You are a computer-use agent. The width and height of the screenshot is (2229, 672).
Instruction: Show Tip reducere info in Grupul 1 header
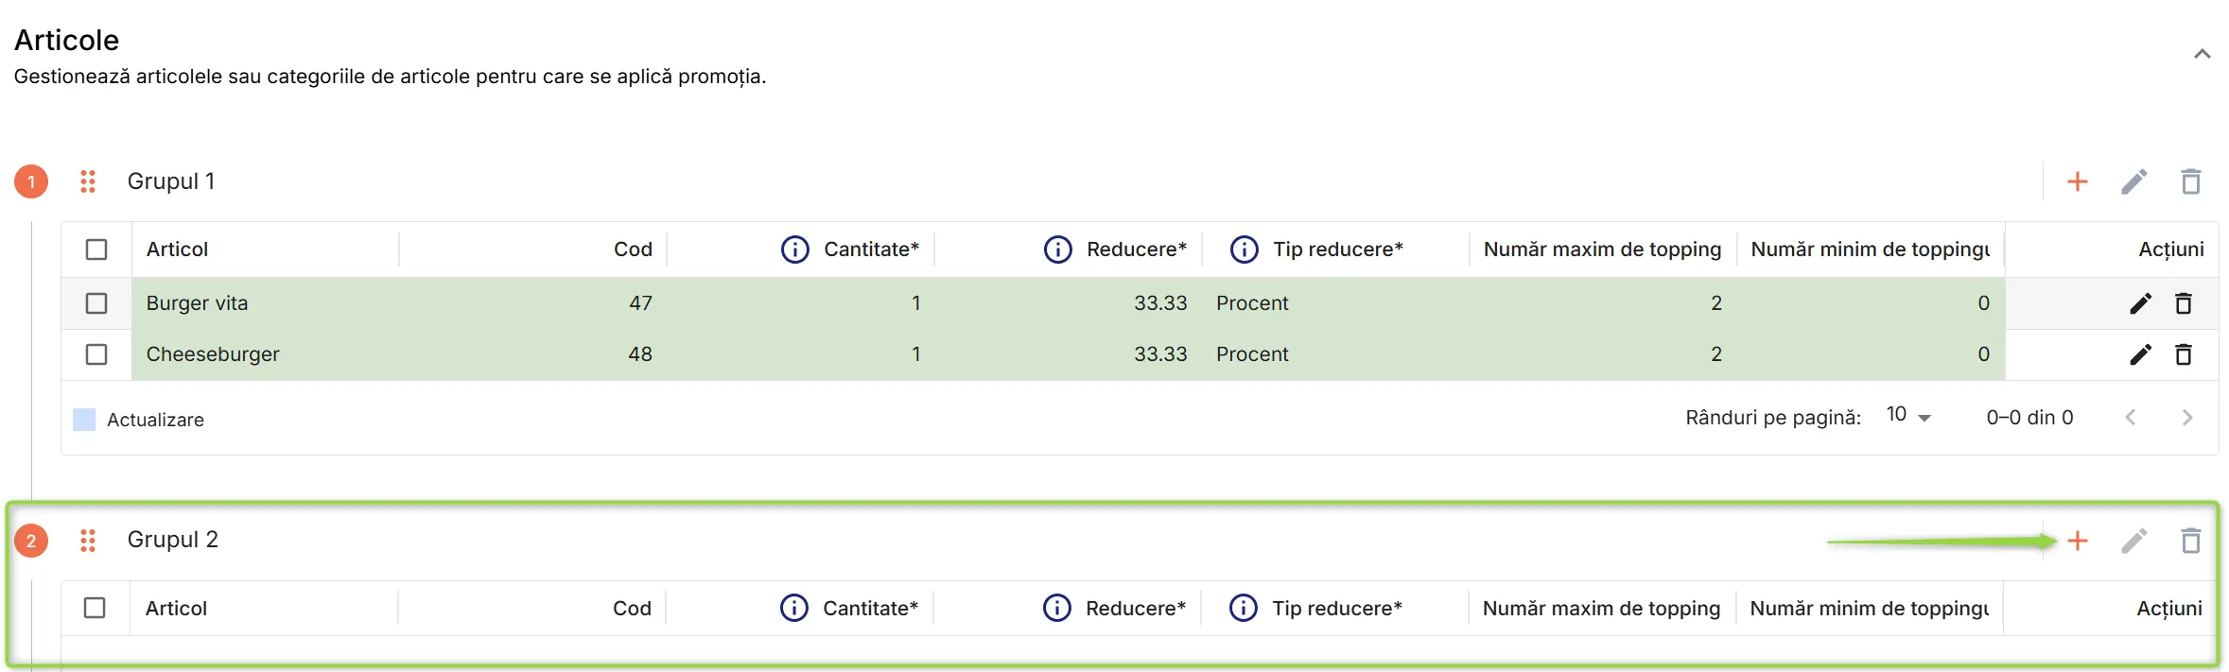[1244, 250]
